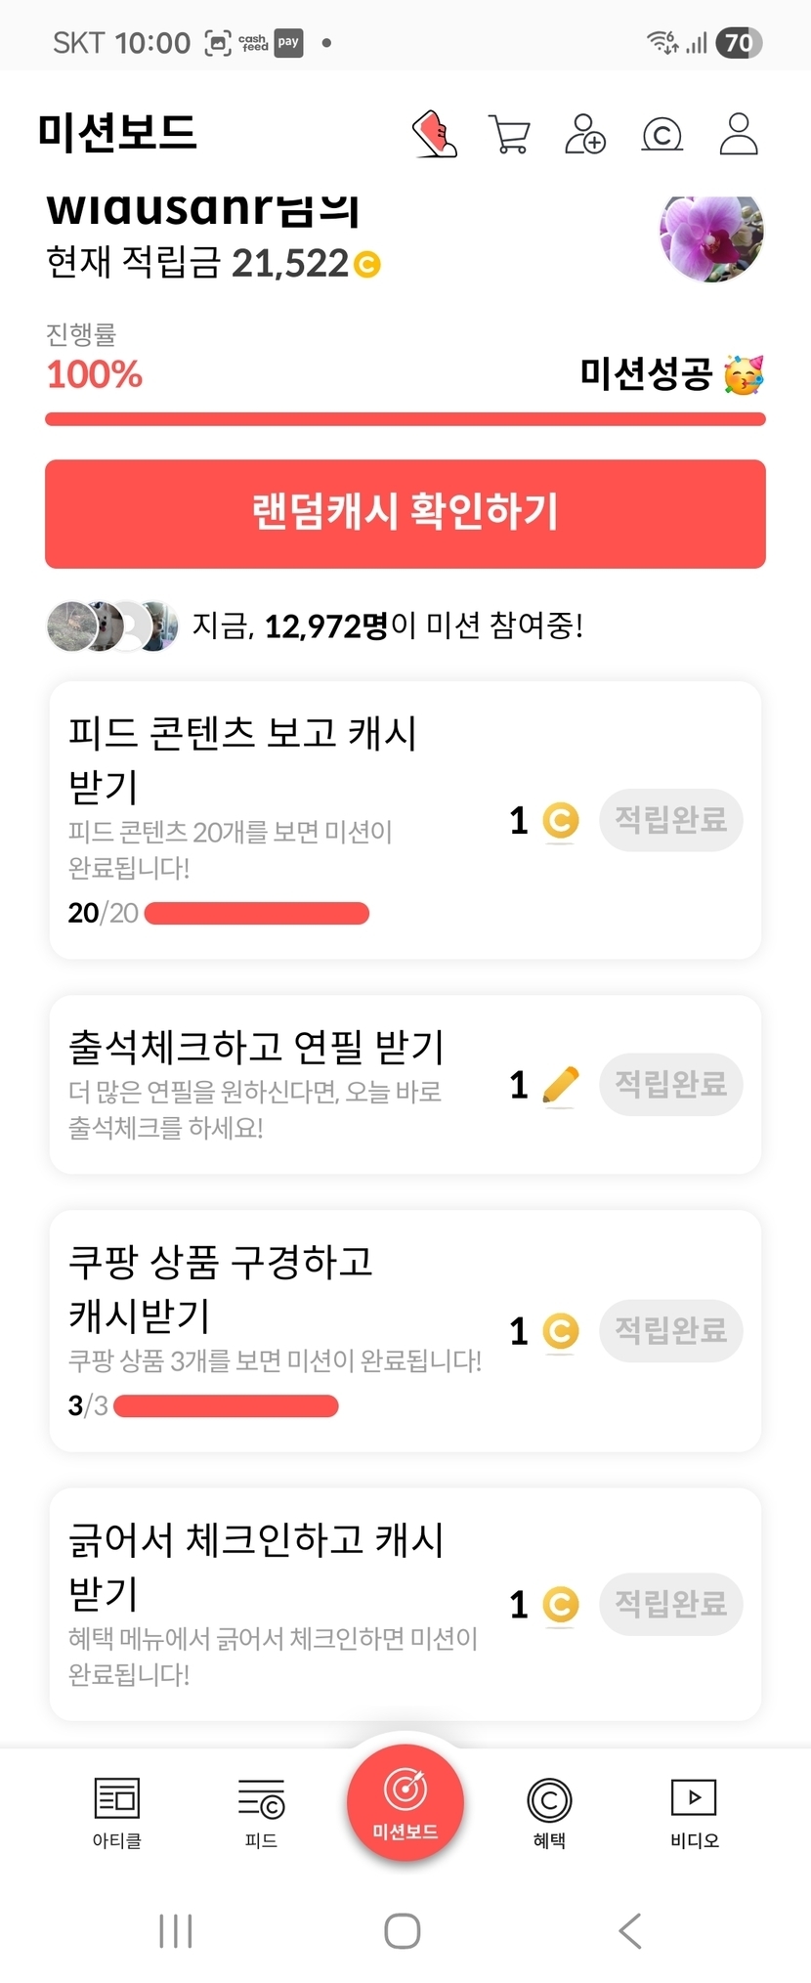The height and width of the screenshot is (1983, 811).
Task: Tap 적립완료 for 쿠팡 상품 mission
Action: point(670,1330)
